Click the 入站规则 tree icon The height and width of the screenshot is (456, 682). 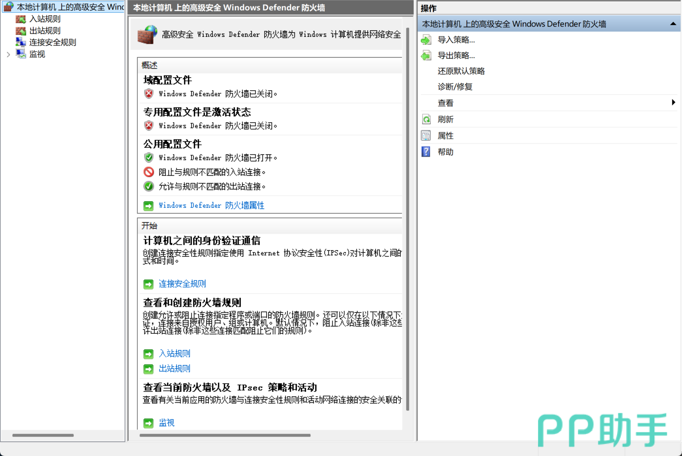coord(21,19)
